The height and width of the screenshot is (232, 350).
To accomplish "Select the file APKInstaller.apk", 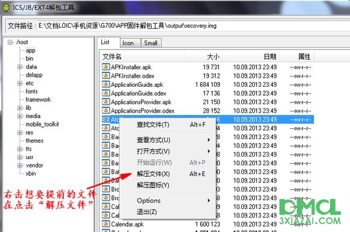I will [x=132, y=67].
